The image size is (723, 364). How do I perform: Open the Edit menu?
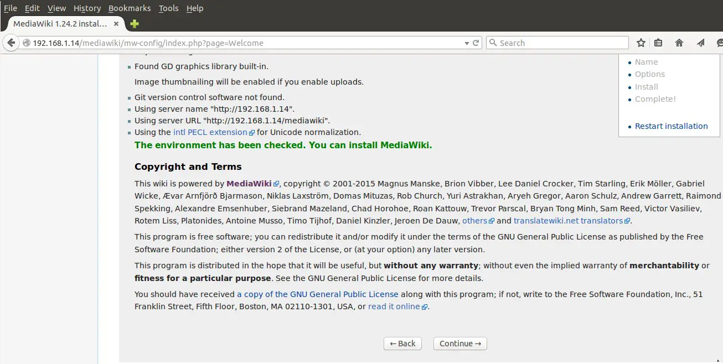tap(32, 8)
